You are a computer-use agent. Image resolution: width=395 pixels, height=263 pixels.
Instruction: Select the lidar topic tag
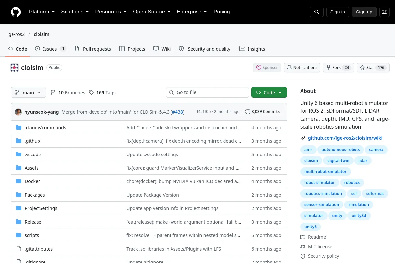click(x=363, y=161)
